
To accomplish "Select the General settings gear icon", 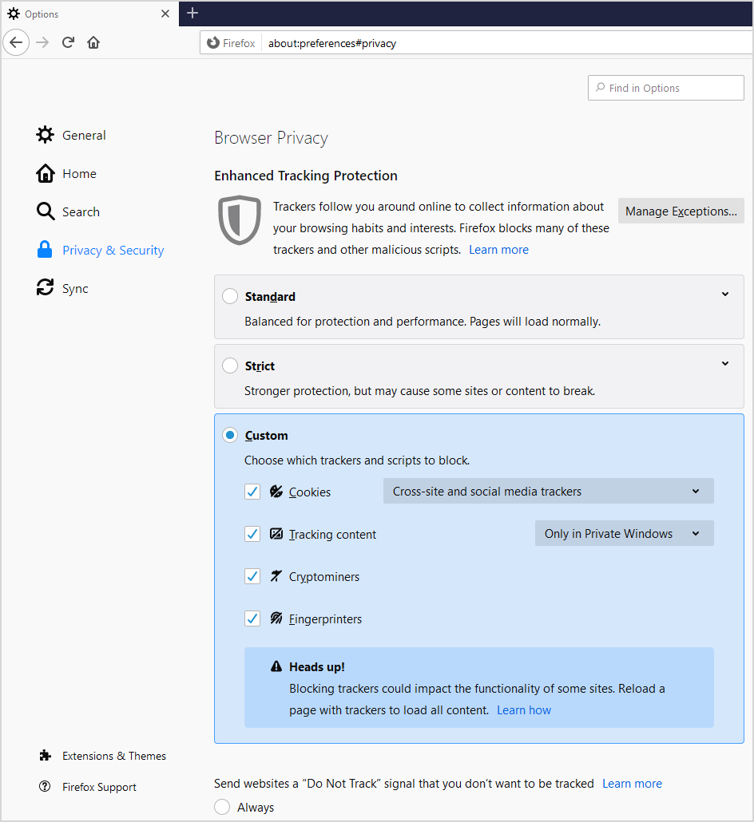I will click(46, 134).
